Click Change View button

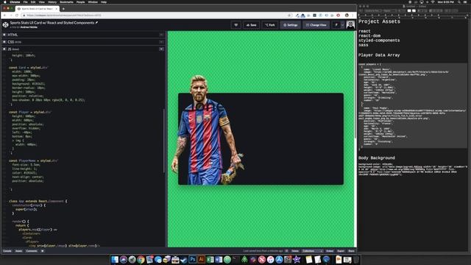316,25
